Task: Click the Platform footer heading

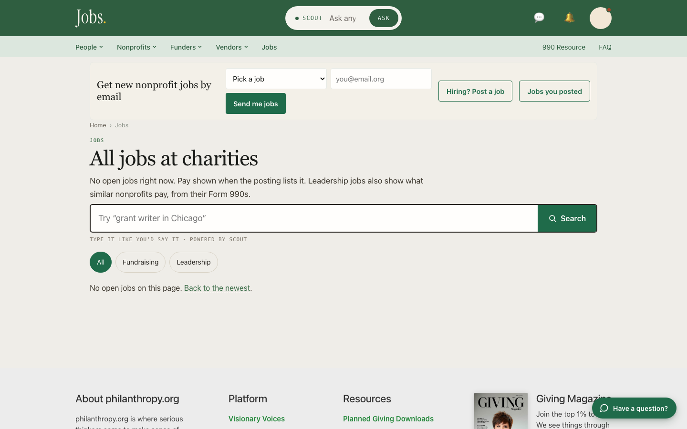Action: point(248,399)
